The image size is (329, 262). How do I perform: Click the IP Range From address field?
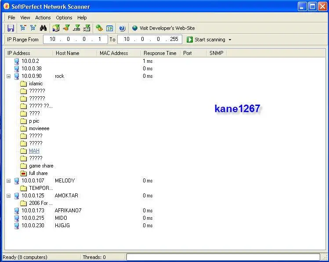(76, 39)
